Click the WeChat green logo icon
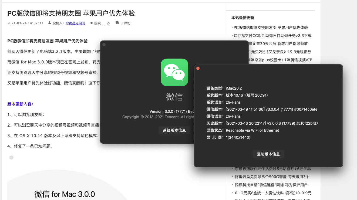The image size is (357, 200). pyautogui.click(x=174, y=72)
